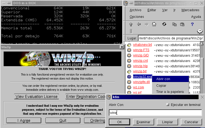Click the Copy toolbar icon in kfm
205x128 pixels.
point(174,24)
